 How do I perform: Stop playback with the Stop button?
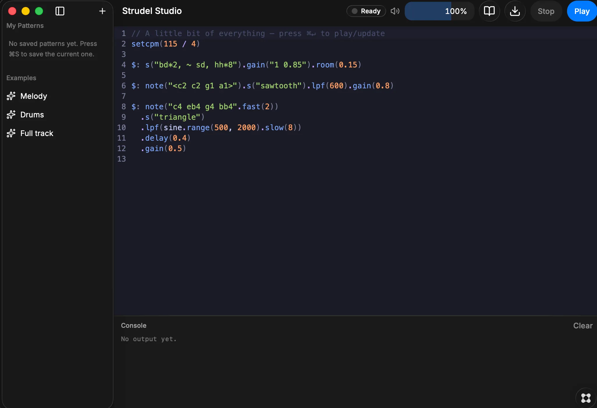coord(546,11)
